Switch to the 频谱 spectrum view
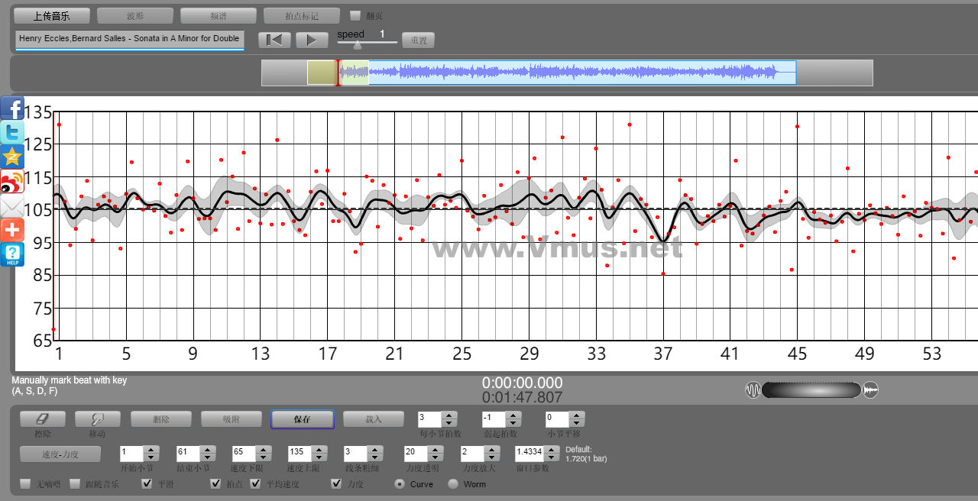Image resolution: width=978 pixels, height=501 pixels. 219,15
